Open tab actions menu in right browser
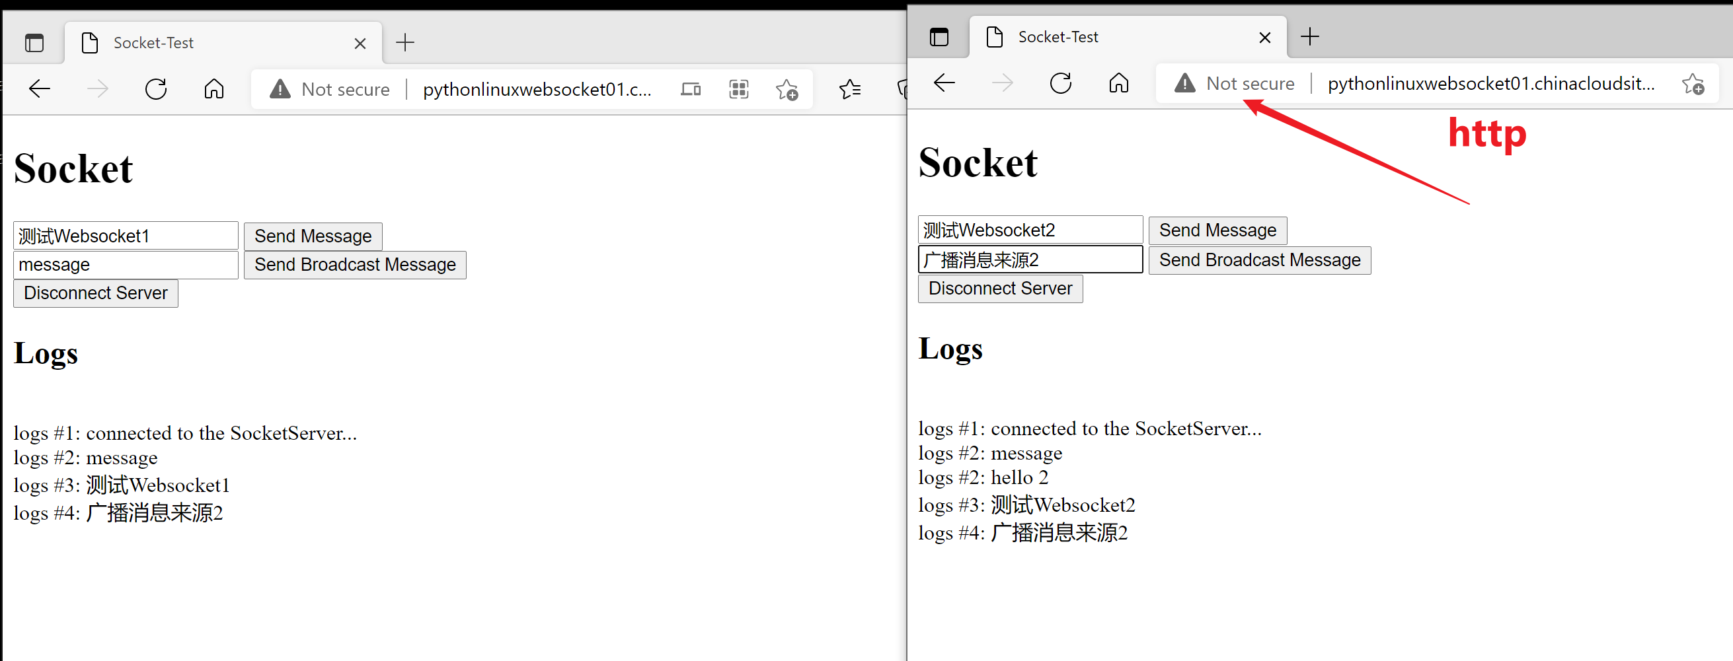The width and height of the screenshot is (1733, 661). click(x=939, y=37)
